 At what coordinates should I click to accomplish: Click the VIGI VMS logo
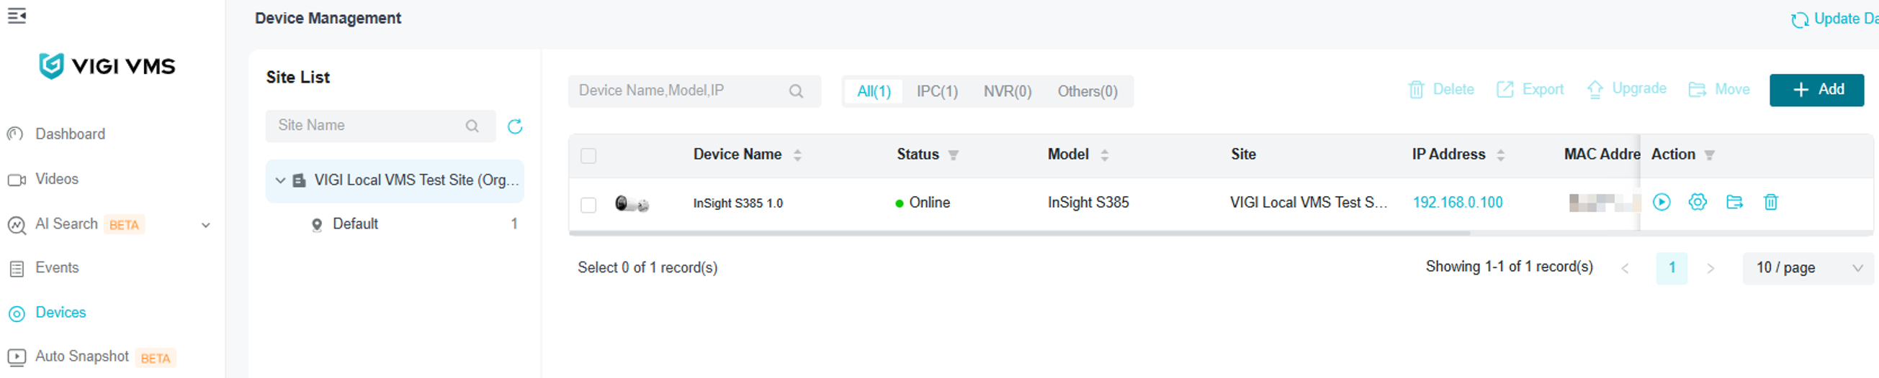tap(107, 66)
